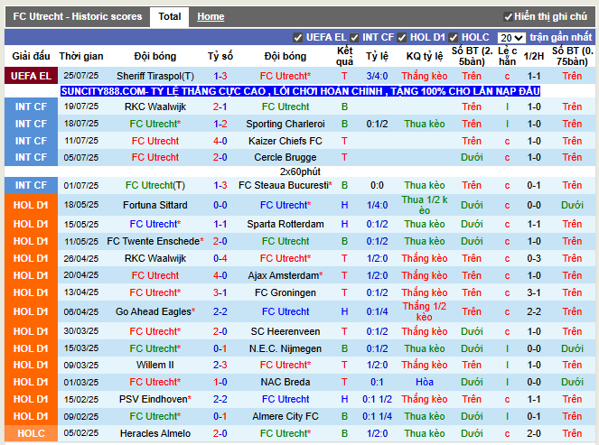Select FC Utrecht in the Heracles Almelo row

(285, 433)
